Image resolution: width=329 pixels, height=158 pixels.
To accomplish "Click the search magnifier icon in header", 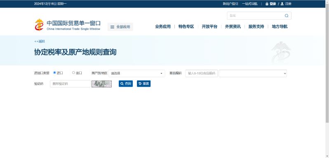I will click(x=287, y=16).
